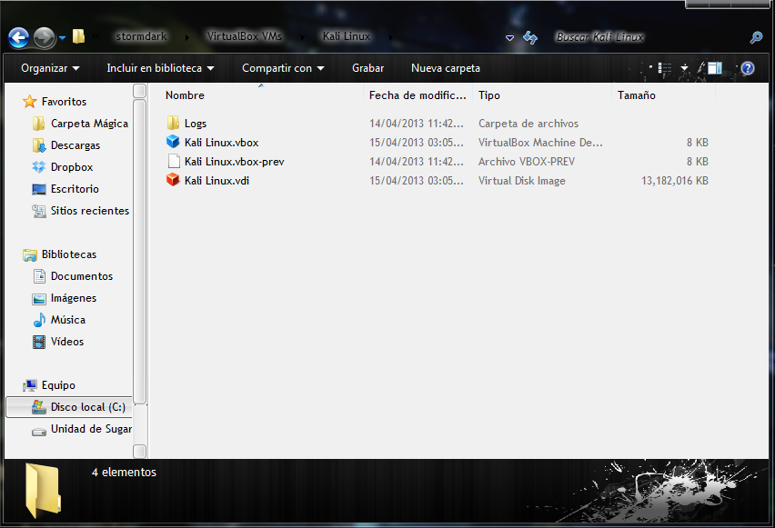The width and height of the screenshot is (775, 528).
Task: Open recent locations dropdown beside forward arrow
Action: point(62,37)
